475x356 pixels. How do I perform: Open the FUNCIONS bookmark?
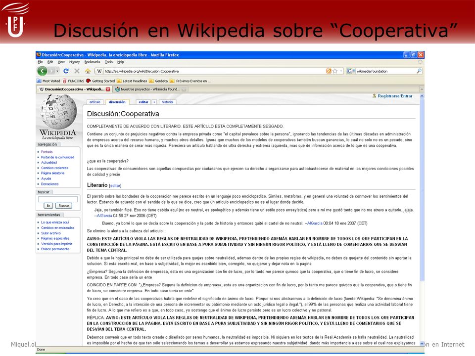[x=73, y=81]
